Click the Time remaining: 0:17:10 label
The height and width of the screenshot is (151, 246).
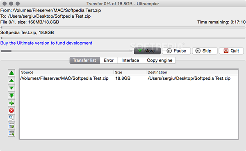coord(221,22)
